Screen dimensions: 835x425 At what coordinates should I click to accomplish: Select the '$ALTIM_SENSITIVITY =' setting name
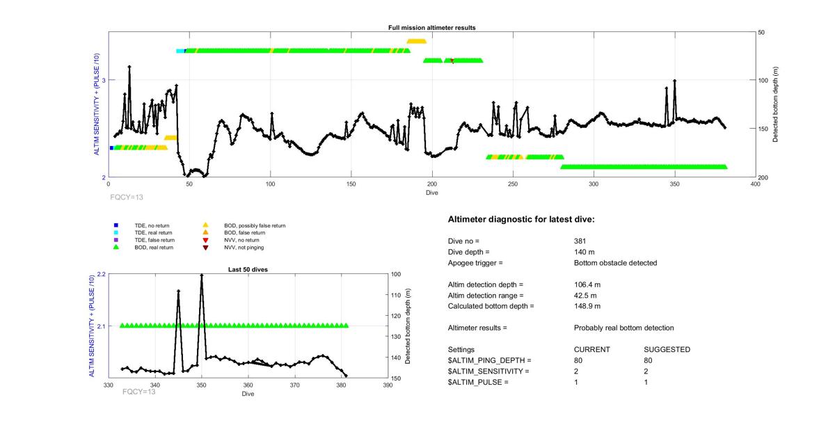click(488, 371)
